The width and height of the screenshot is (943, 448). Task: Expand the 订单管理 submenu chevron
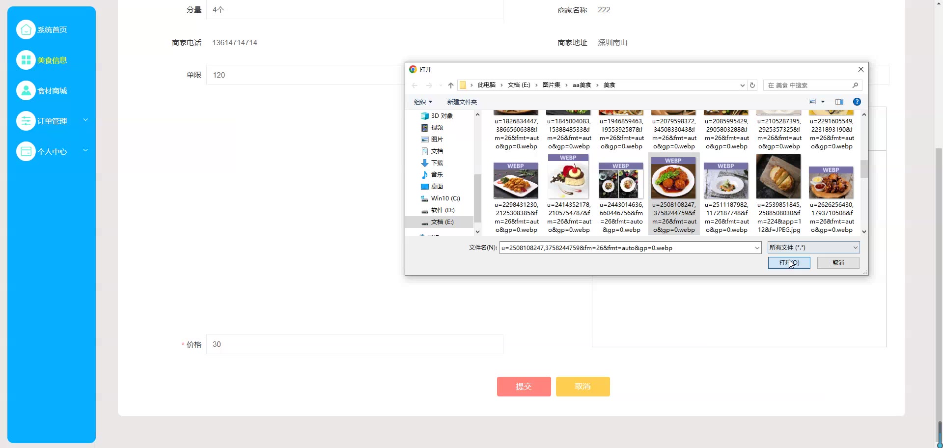(85, 120)
